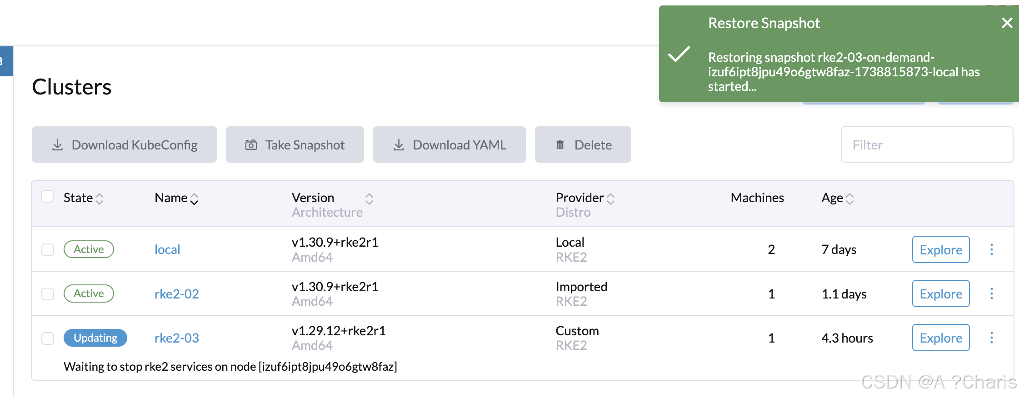Sort clusters by Version column

click(333, 198)
